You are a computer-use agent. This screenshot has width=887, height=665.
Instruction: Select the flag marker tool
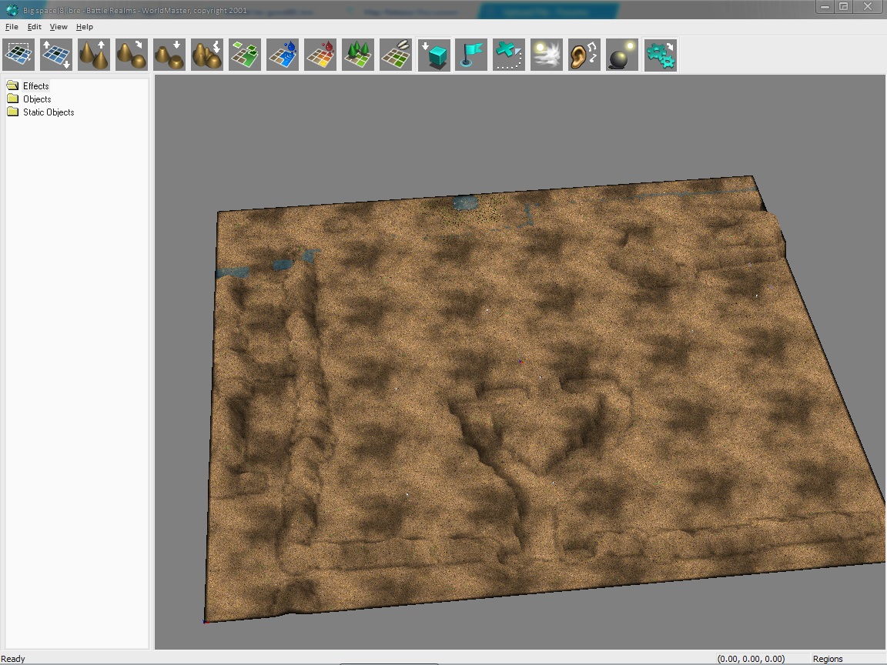point(471,55)
